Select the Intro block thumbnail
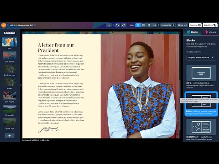This screenshot has height=164, width=219. point(201,73)
